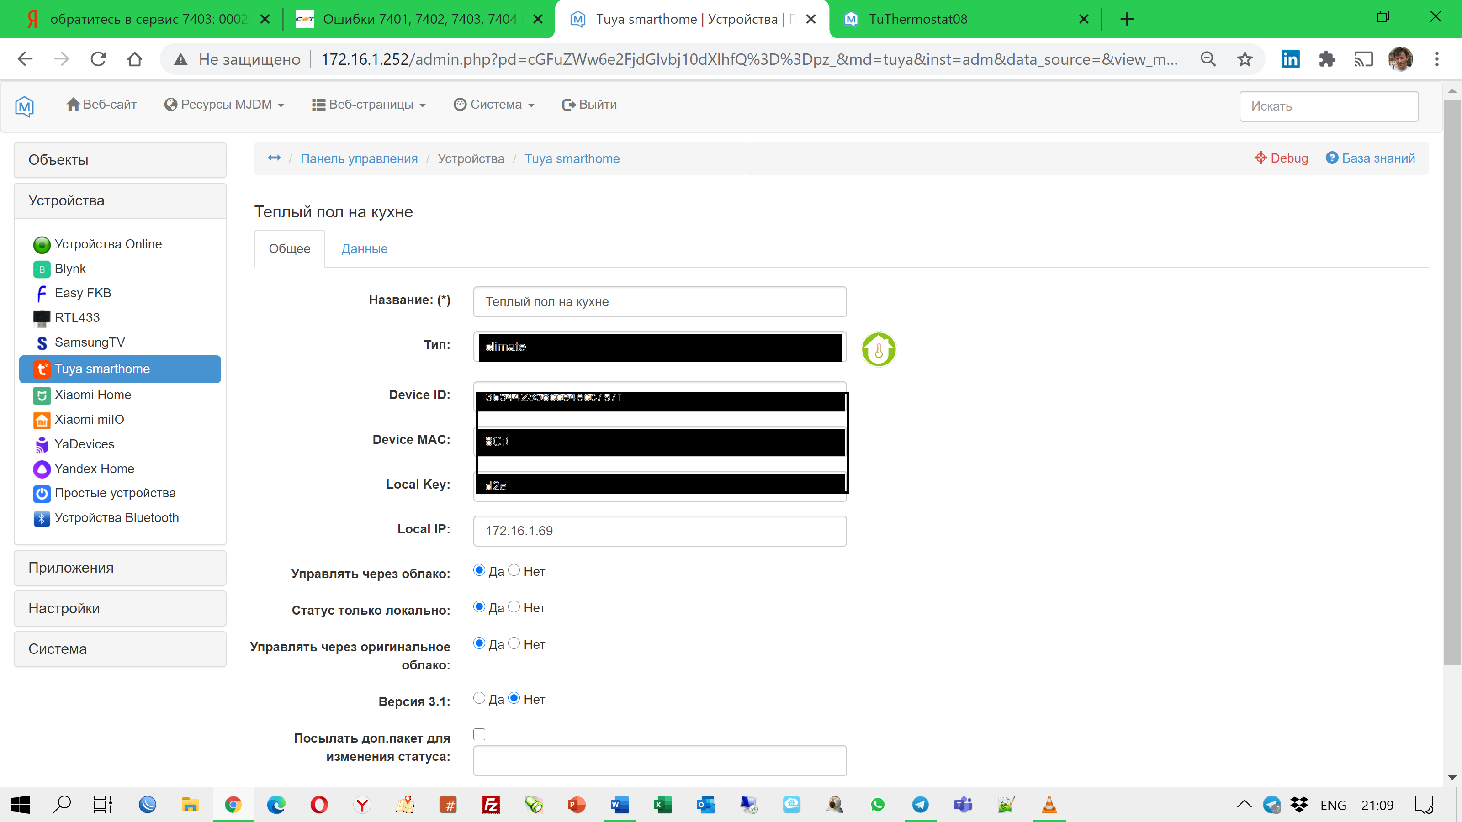Open SamsungTV device settings

tap(89, 342)
